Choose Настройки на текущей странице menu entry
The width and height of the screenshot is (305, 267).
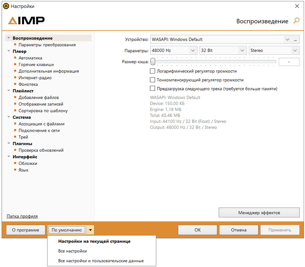coord(94,241)
